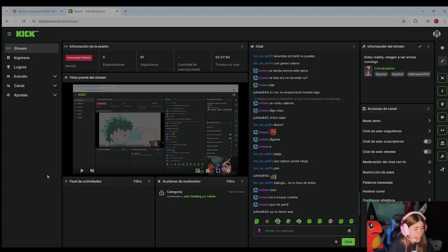Toggle the broadcast session info widget in the right rail
The width and height of the screenshot is (448, 252).
442,130
